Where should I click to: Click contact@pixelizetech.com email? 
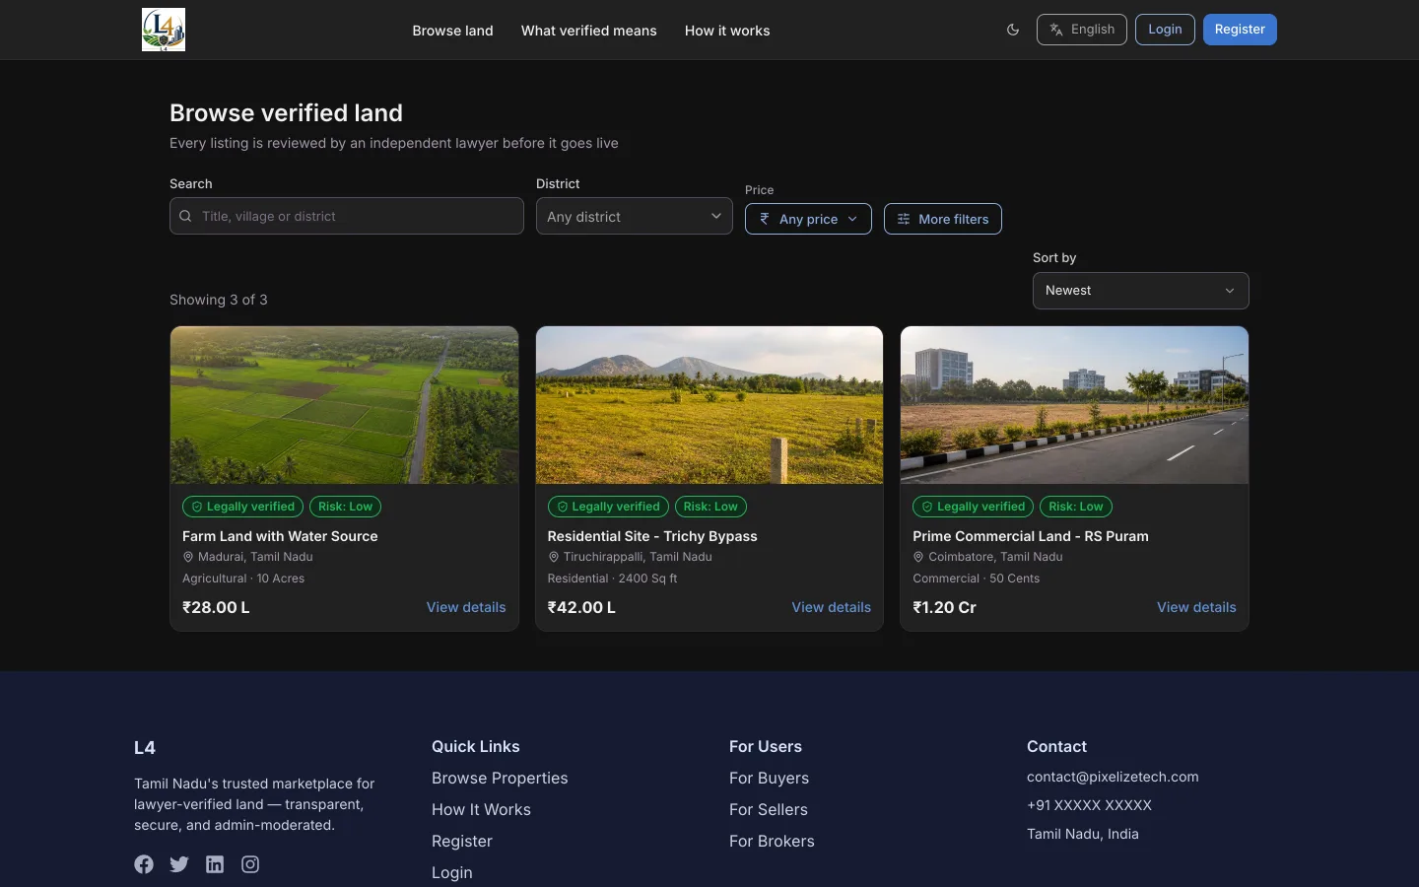click(1113, 777)
